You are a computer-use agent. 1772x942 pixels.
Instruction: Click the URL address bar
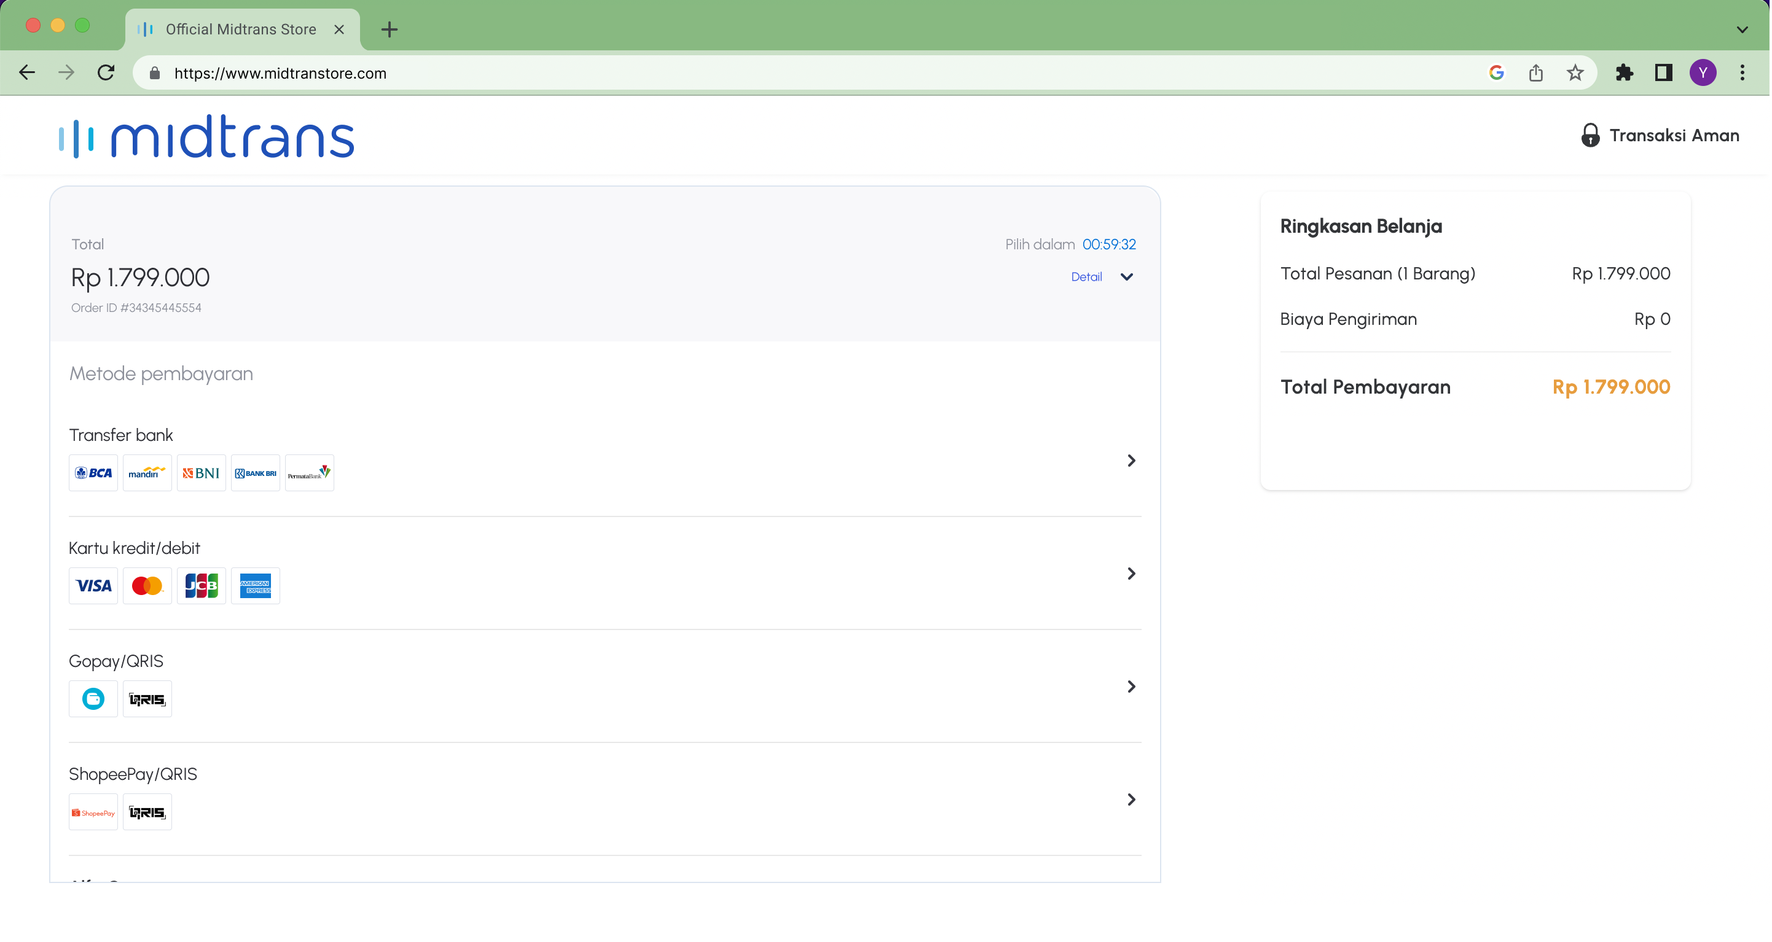(x=757, y=73)
